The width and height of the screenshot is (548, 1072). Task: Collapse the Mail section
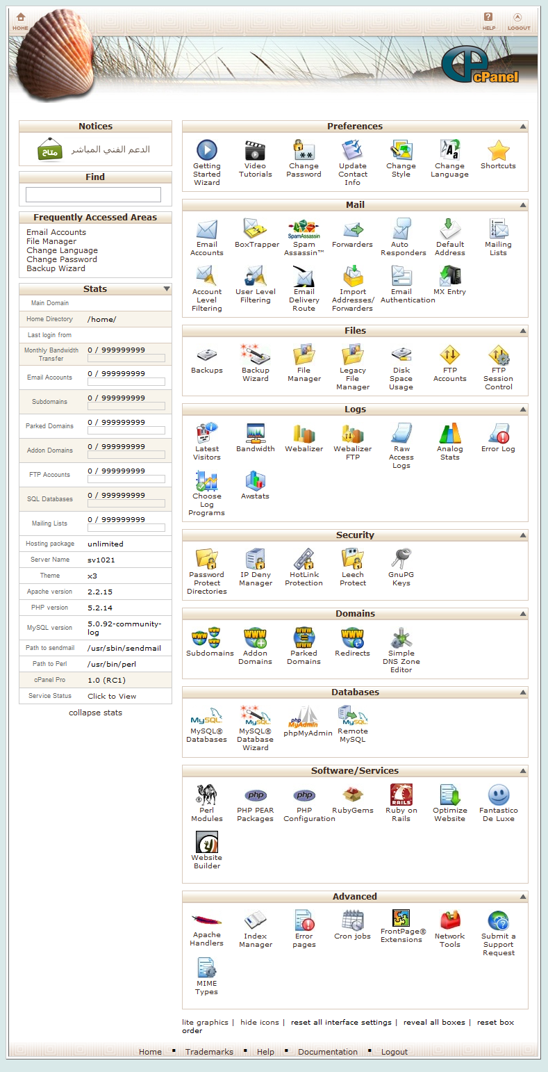pyautogui.click(x=522, y=205)
